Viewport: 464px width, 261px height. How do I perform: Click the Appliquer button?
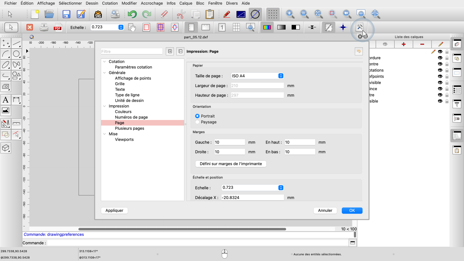(114, 211)
